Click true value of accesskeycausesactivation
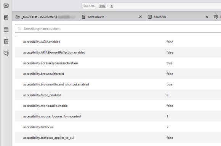 tap(169, 63)
